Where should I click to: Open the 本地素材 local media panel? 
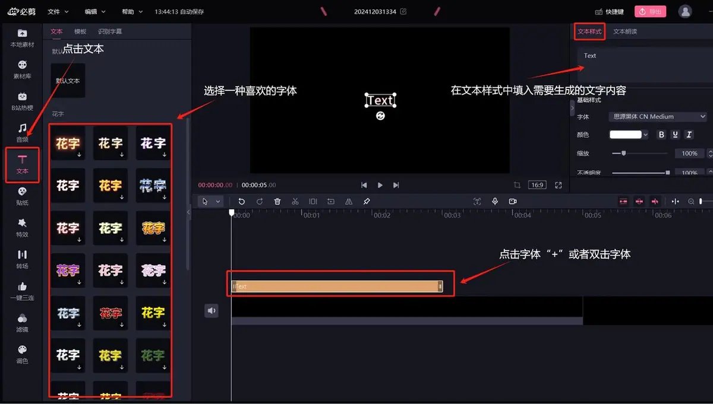point(22,38)
